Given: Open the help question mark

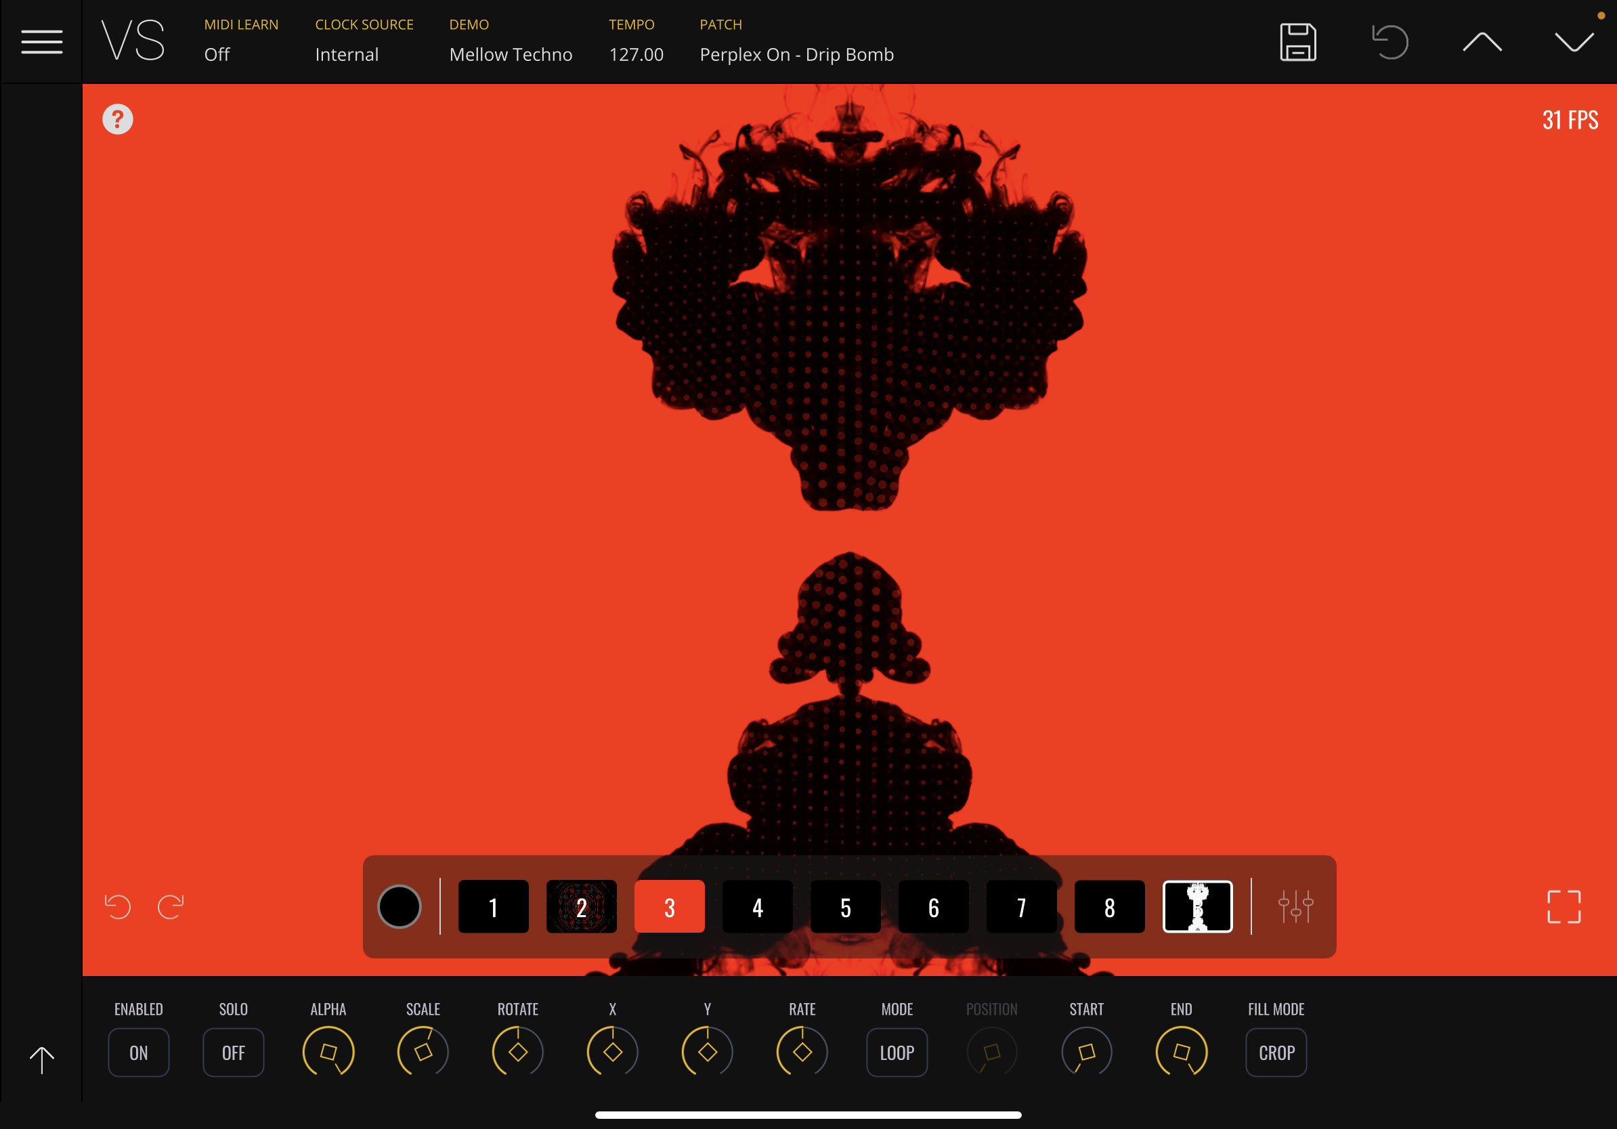Looking at the screenshot, I should tap(118, 120).
